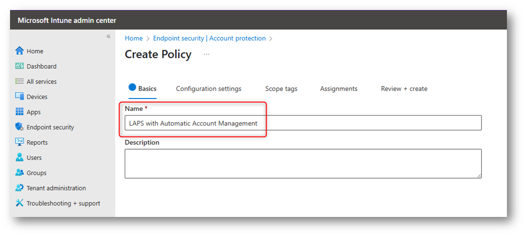Image resolution: width=527 pixels, height=237 pixels.
Task: Open Groups label in the sidebar
Action: point(37,172)
